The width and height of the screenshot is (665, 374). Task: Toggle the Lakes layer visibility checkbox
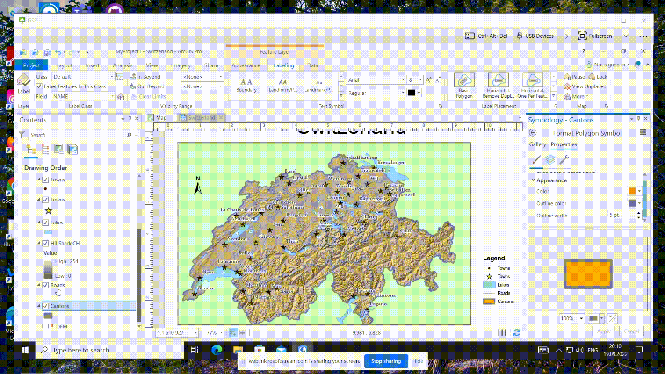point(45,223)
